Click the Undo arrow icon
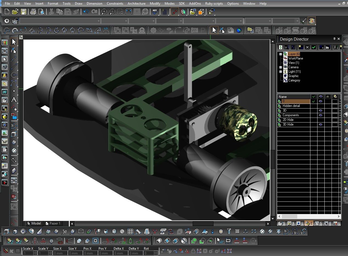The width and height of the screenshot is (348, 256). tap(86, 12)
